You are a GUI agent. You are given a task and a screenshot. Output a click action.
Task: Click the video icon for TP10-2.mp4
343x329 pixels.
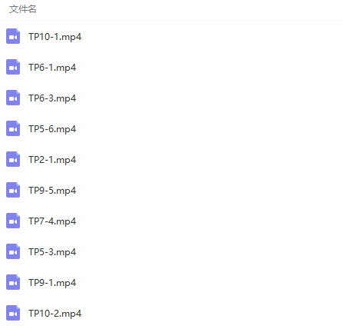13,313
